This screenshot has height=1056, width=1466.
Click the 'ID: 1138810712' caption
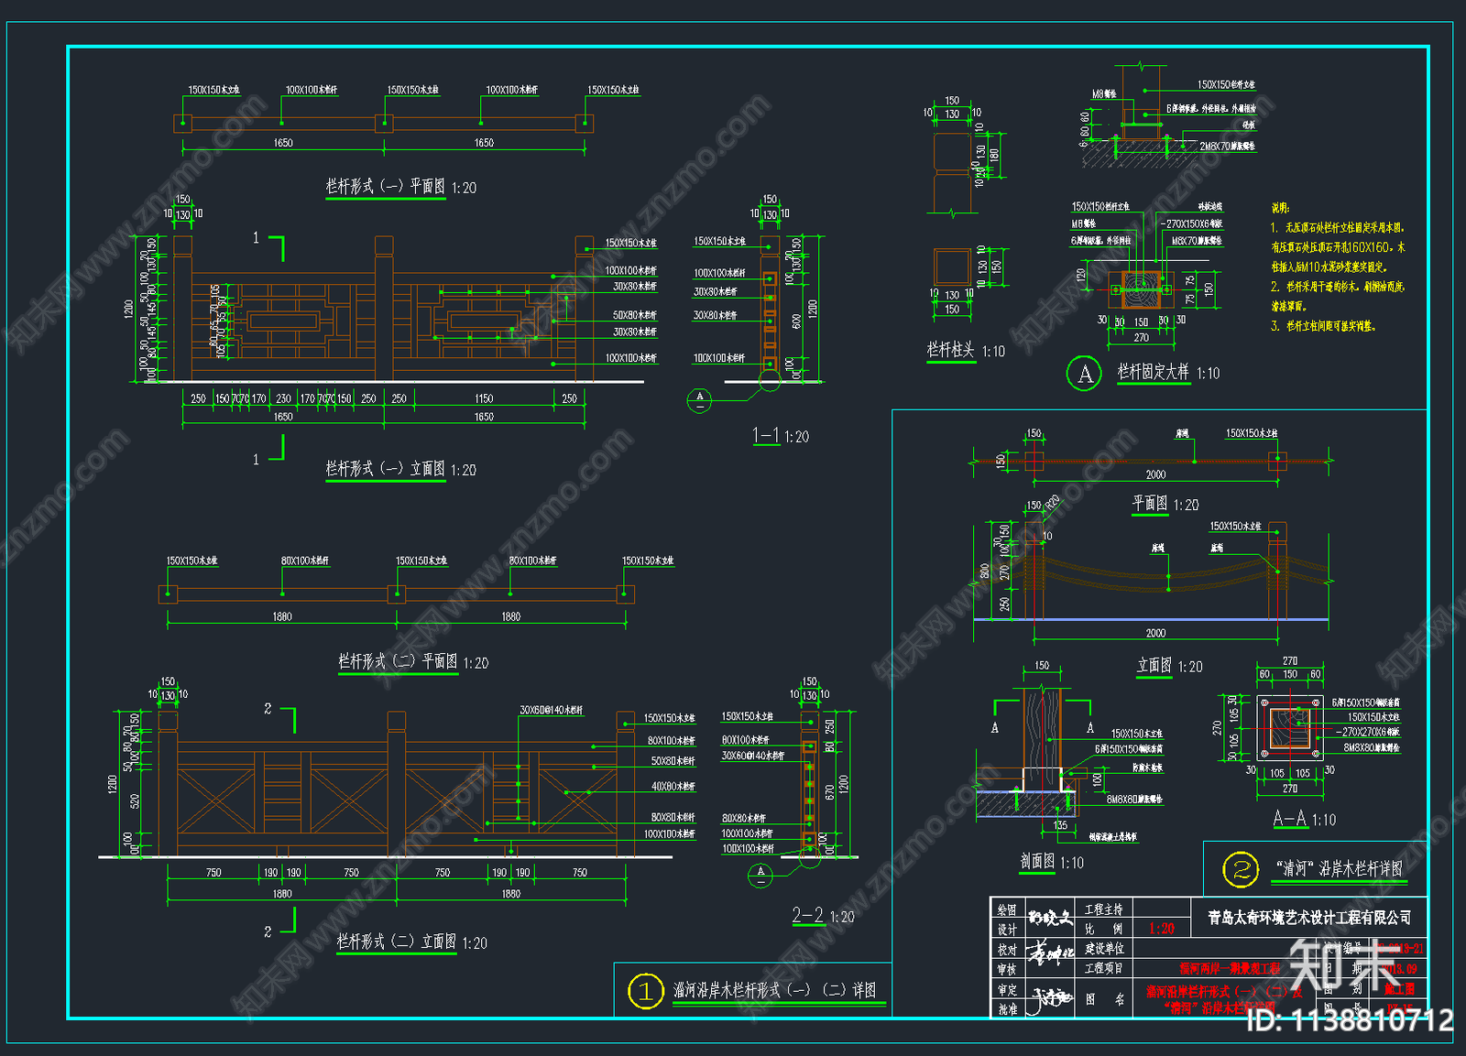click(1350, 1020)
